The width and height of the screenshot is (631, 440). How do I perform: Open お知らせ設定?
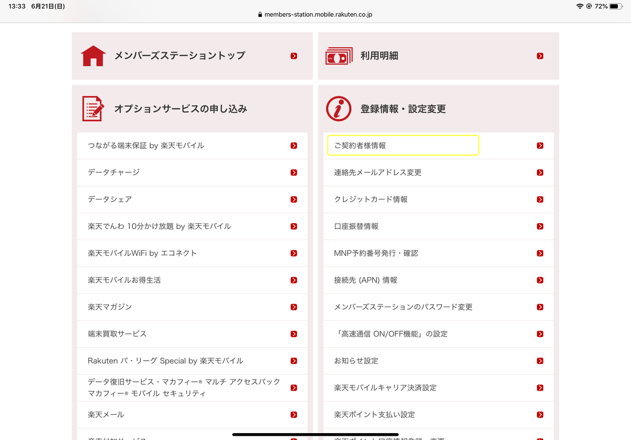(439, 361)
